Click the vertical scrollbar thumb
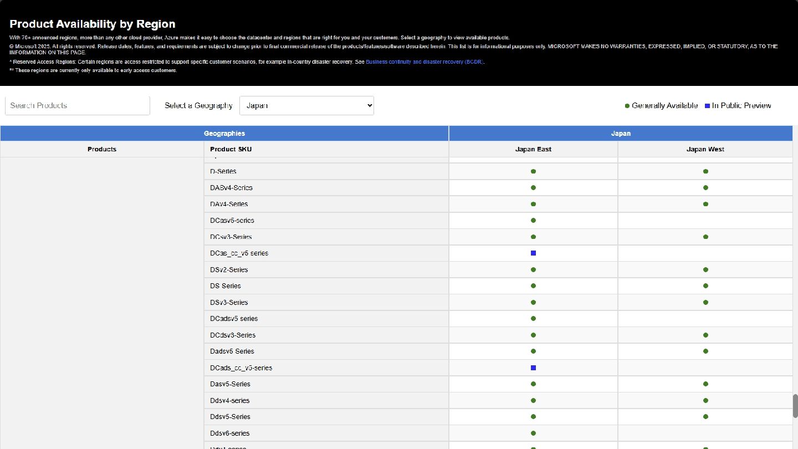This screenshot has height=449, width=798. (x=795, y=406)
